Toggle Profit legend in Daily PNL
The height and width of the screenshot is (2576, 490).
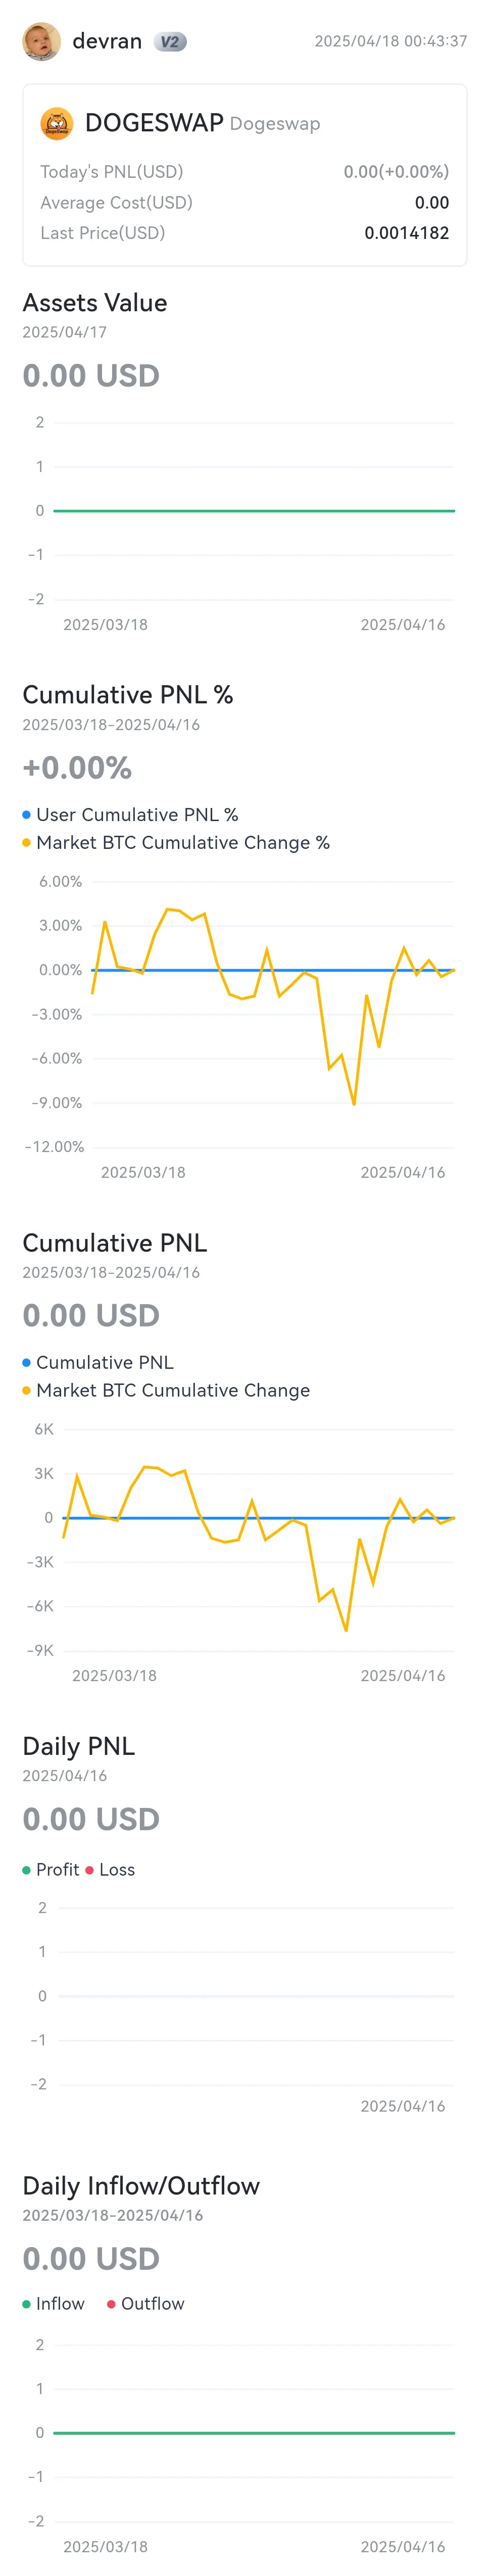[x=51, y=1869]
